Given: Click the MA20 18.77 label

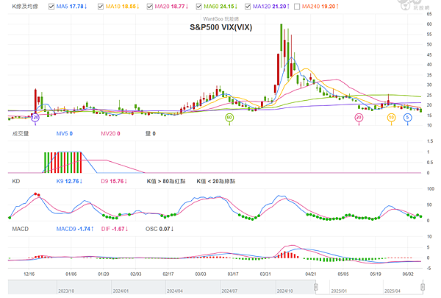Looking at the screenshot, I should 171,7.
